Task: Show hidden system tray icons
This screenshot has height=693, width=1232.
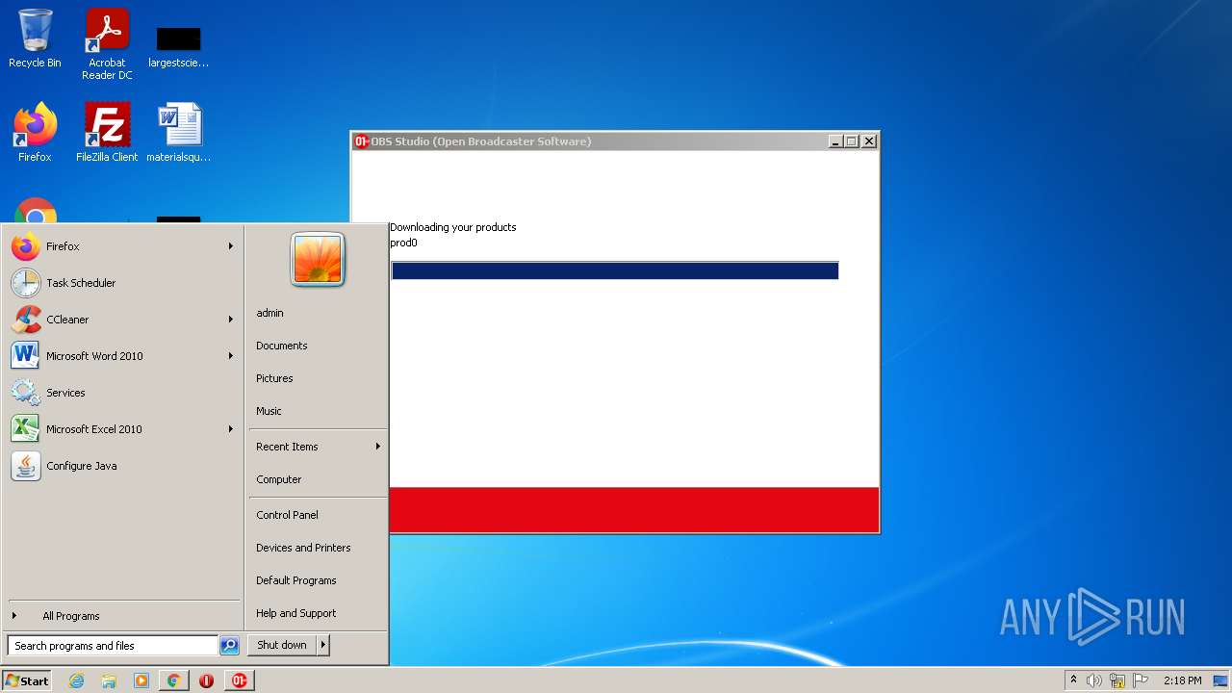Action: (1073, 680)
